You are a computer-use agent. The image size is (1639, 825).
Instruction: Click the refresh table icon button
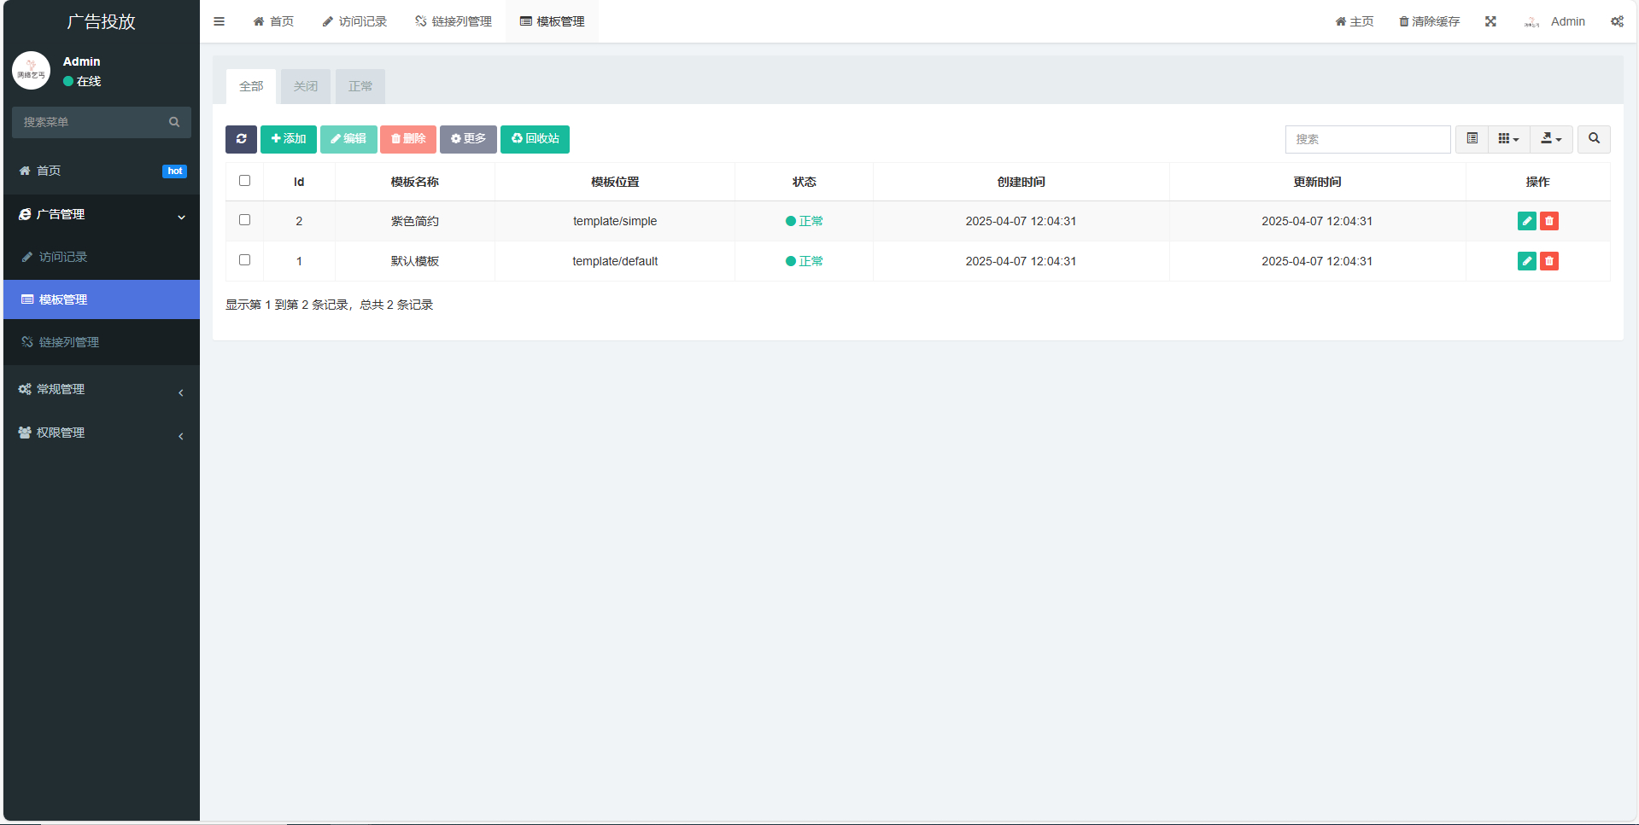(241, 139)
